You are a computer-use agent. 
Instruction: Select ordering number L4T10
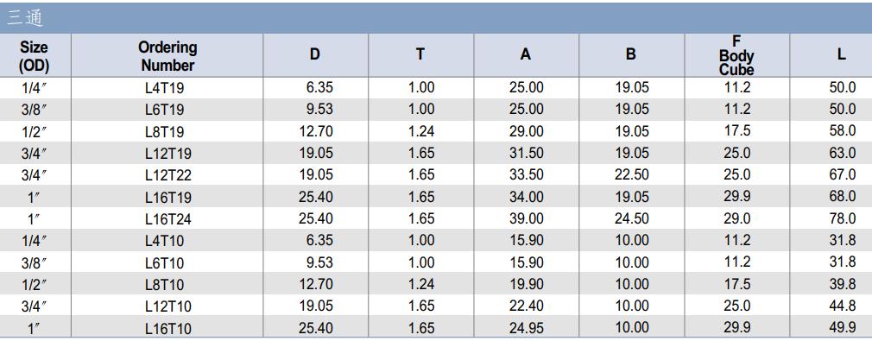click(x=164, y=241)
